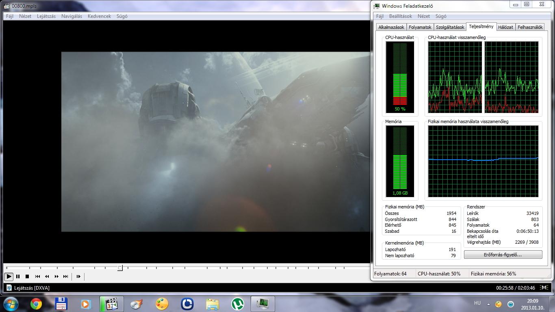
Task: Click CPU-használat: 50% in the status bar
Action: [439, 274]
